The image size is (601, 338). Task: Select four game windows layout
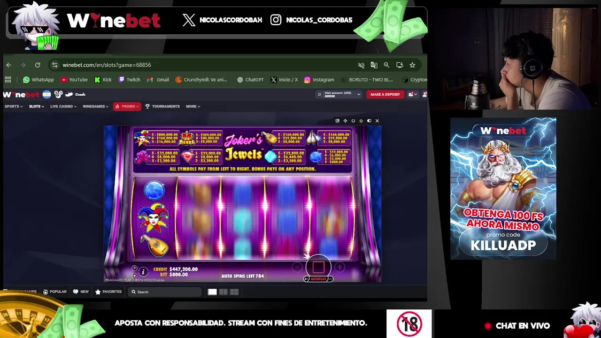tap(234, 292)
